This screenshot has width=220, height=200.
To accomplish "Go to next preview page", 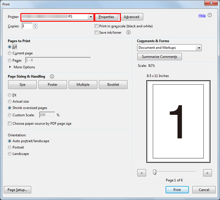I will coord(207,173).
